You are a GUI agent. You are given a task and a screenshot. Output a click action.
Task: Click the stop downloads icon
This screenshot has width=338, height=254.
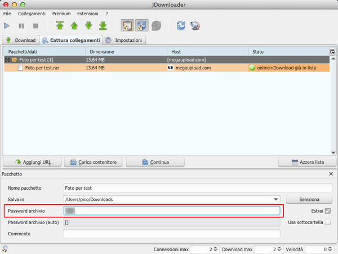pyautogui.click(x=35, y=26)
